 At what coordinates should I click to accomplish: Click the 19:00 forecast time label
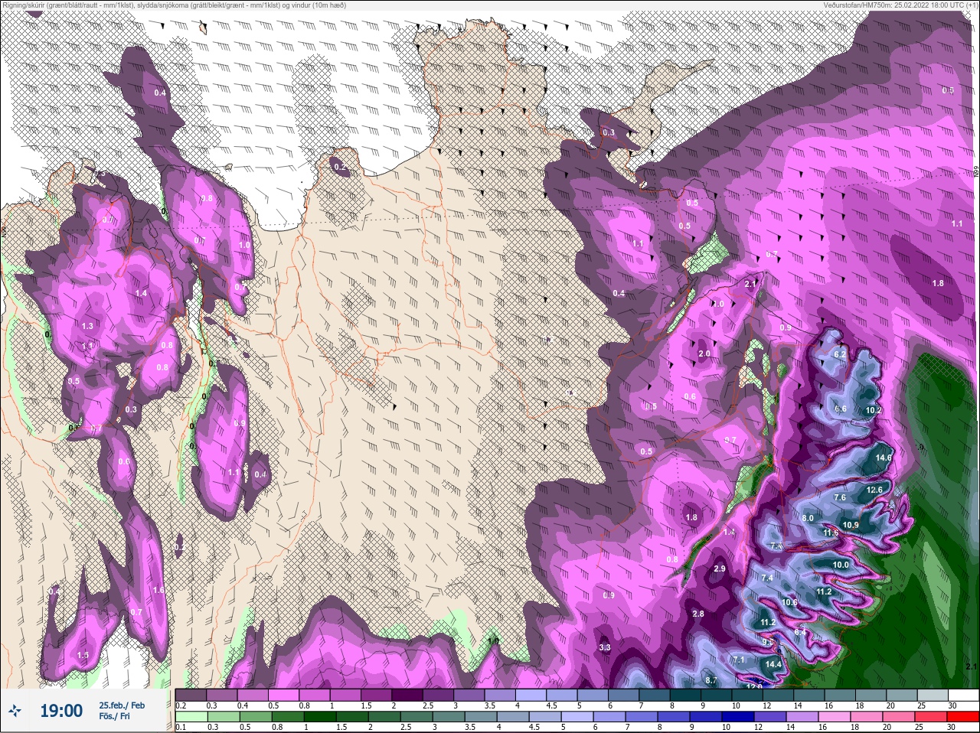pyautogui.click(x=61, y=711)
